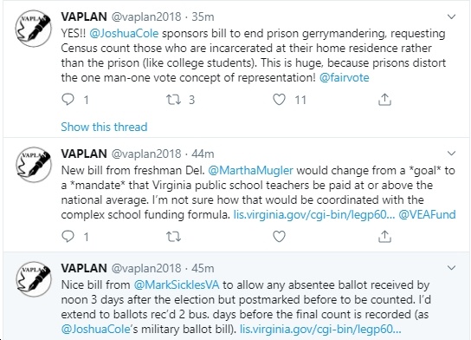This screenshot has width=471, height=340.
Task: Like the tweet with 11 likes
Action: click(x=279, y=100)
